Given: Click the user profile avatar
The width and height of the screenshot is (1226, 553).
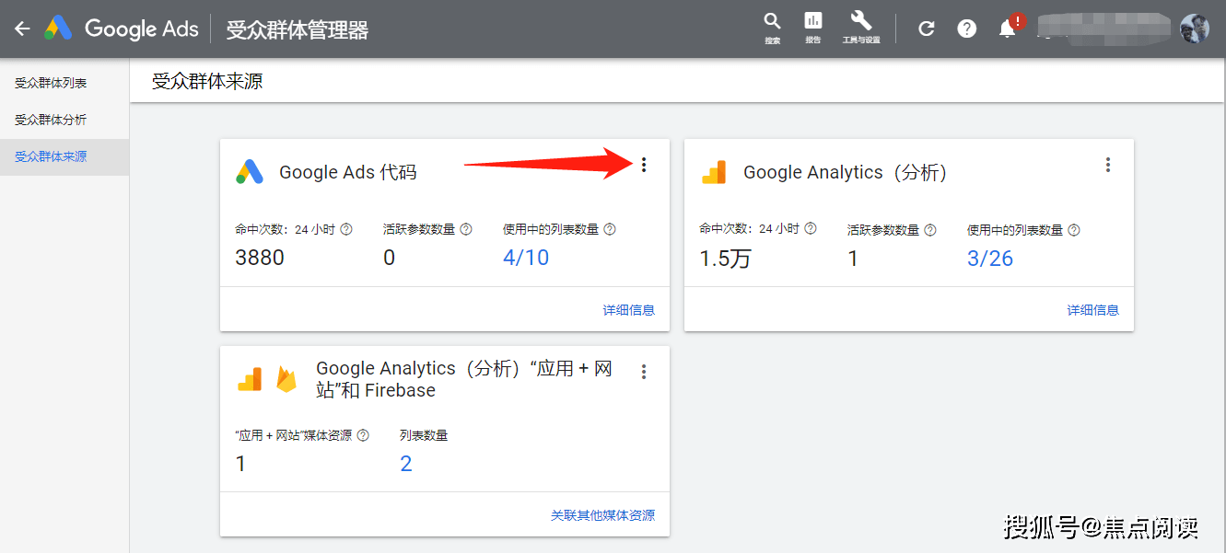Looking at the screenshot, I should pyautogui.click(x=1194, y=29).
